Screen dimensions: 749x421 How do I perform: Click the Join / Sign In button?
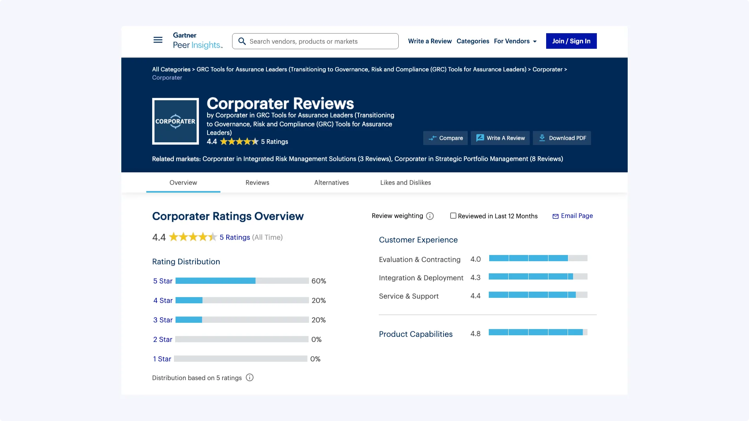click(571, 41)
